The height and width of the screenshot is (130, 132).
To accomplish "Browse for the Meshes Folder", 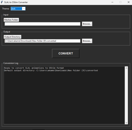I will [x=87, y=24].
